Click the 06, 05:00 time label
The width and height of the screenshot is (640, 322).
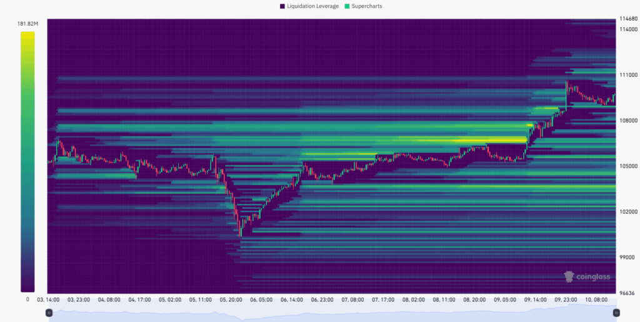tap(261, 299)
